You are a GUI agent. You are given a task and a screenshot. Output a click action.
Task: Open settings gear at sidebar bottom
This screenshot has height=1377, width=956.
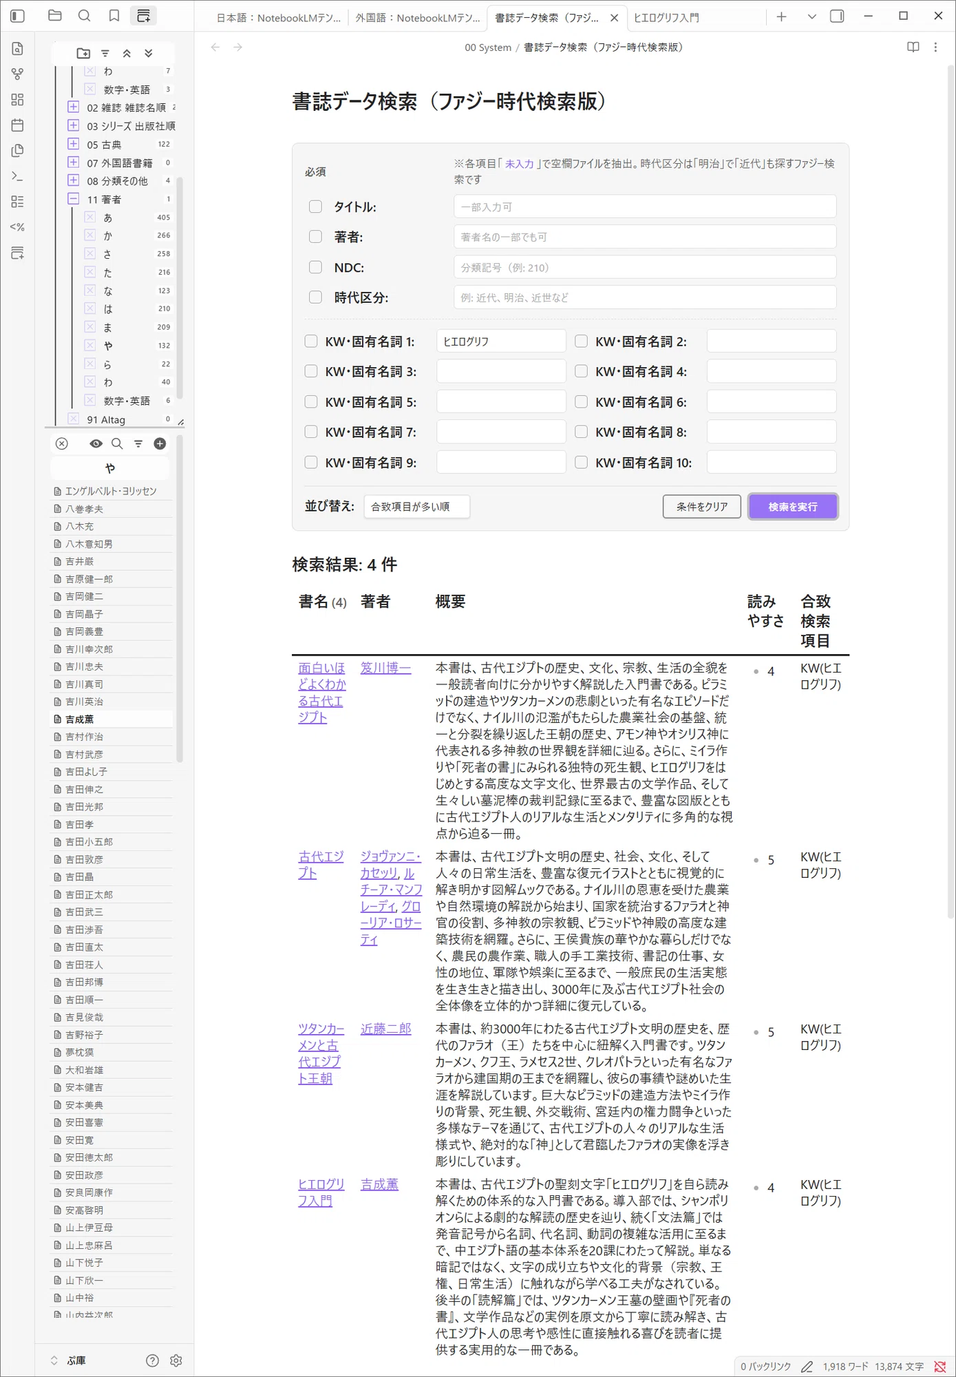[176, 1360]
